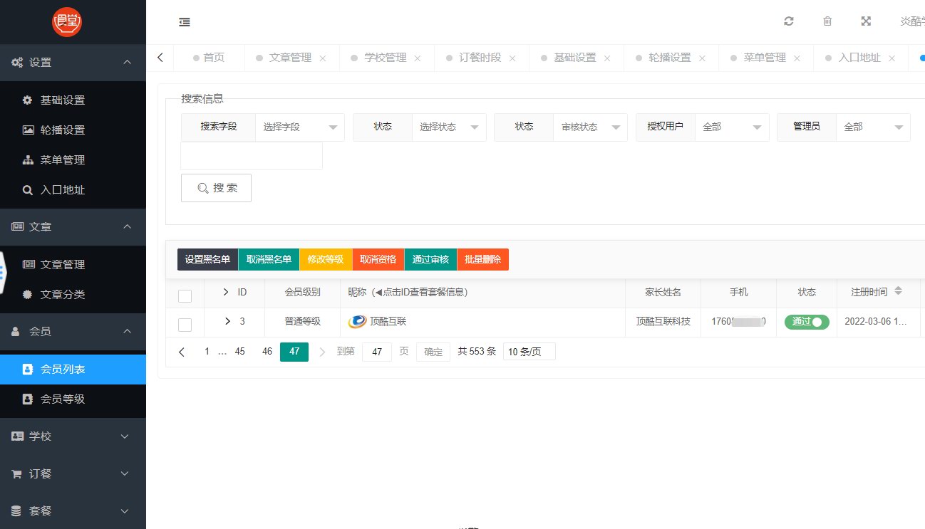Close the 订餐时段 tab
Viewport: 925px width, 529px height.
(x=512, y=58)
